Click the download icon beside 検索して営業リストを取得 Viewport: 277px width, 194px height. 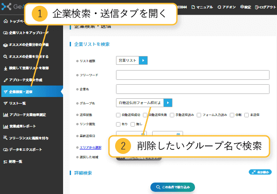(x=6, y=68)
